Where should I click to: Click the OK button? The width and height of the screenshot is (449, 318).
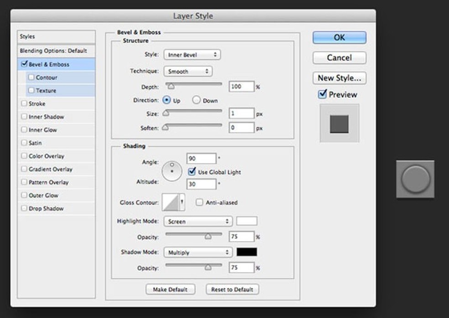click(x=339, y=38)
